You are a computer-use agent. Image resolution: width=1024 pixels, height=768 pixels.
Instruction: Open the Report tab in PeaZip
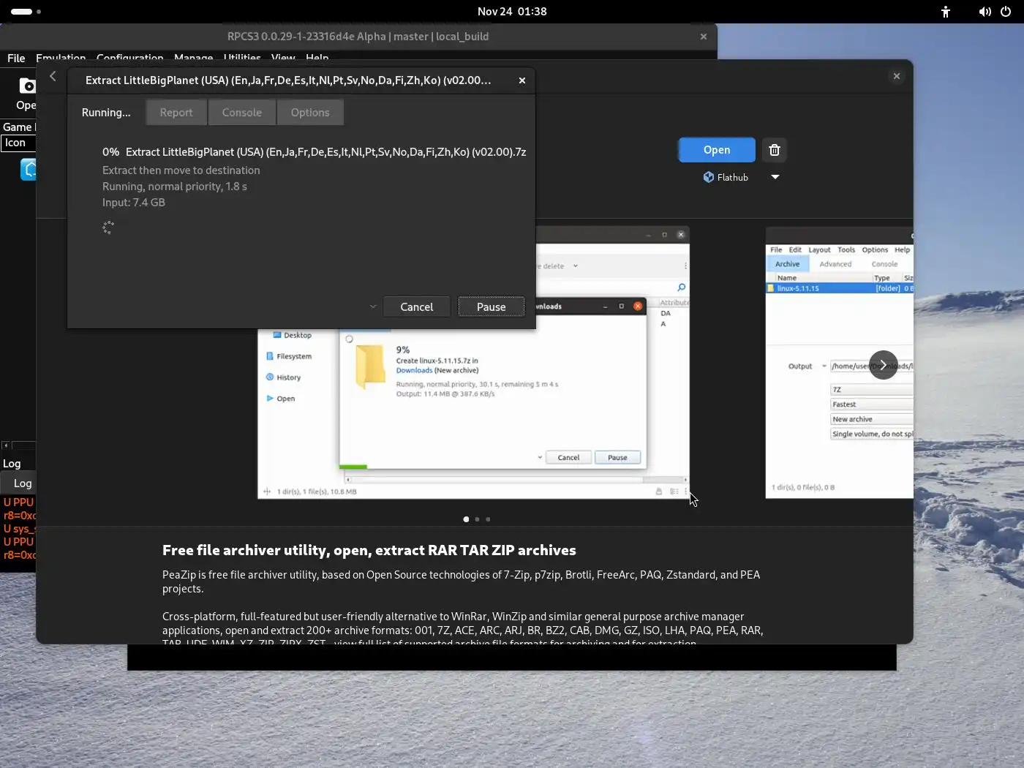pos(176,112)
